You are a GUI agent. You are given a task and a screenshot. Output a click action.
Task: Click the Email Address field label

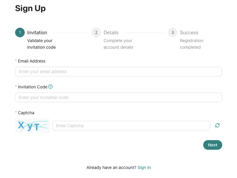tap(32, 61)
